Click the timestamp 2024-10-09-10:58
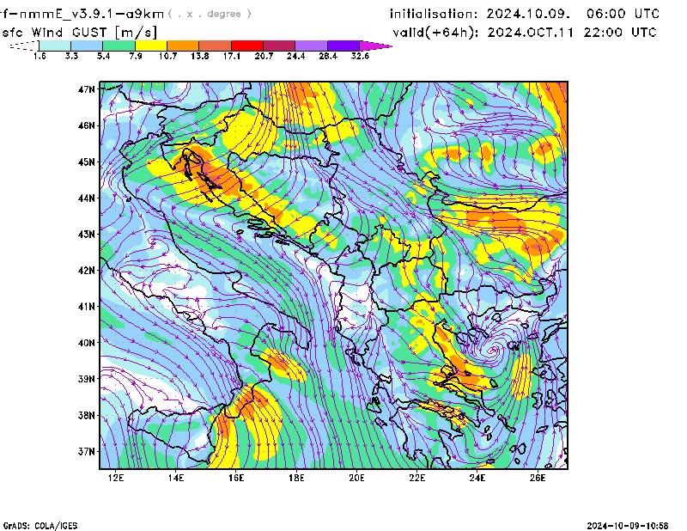Image resolution: width=687 pixels, height=531 pixels. pos(628,526)
